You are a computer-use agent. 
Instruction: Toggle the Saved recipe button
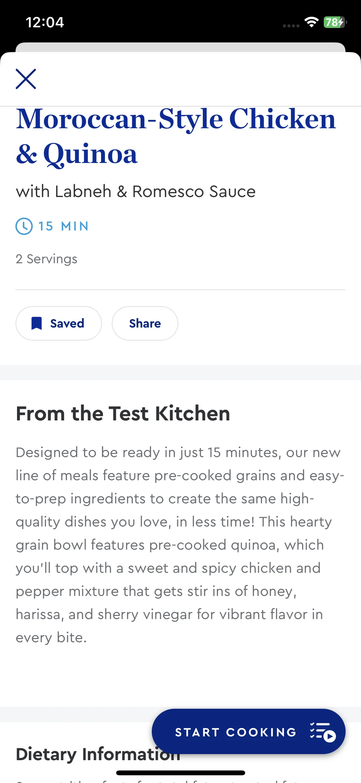[x=59, y=323]
